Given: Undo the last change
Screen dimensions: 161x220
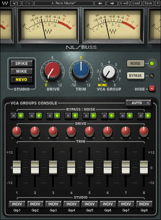Looking at the screenshot, I should [x=16, y=3].
